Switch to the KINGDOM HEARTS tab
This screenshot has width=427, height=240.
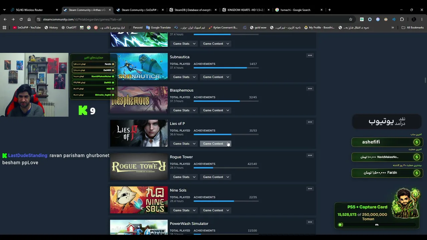246,10
